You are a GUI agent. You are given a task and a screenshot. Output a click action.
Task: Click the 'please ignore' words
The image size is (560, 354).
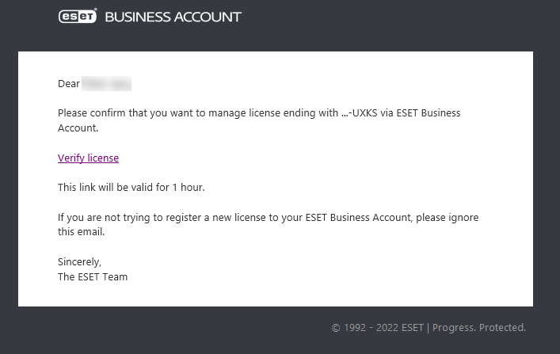click(448, 218)
